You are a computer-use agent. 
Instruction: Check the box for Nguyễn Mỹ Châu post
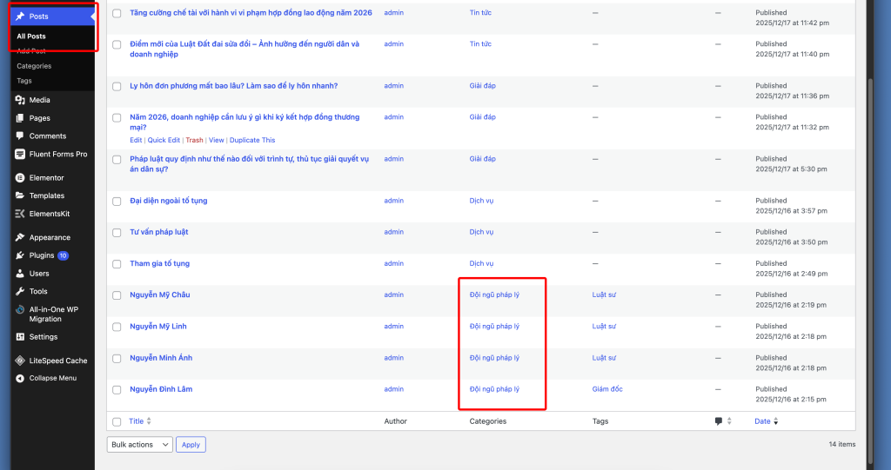click(x=117, y=295)
